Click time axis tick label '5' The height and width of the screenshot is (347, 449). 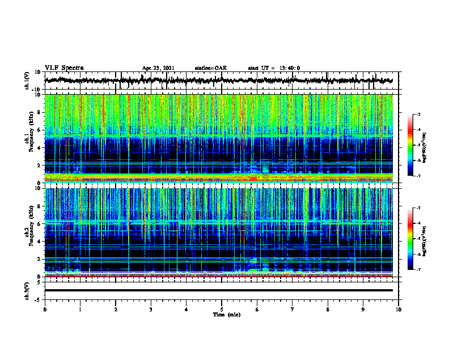coord(222,310)
